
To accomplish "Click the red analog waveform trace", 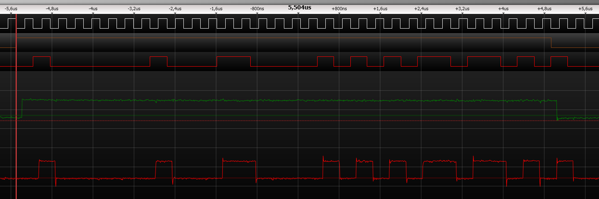I will click(299, 172).
